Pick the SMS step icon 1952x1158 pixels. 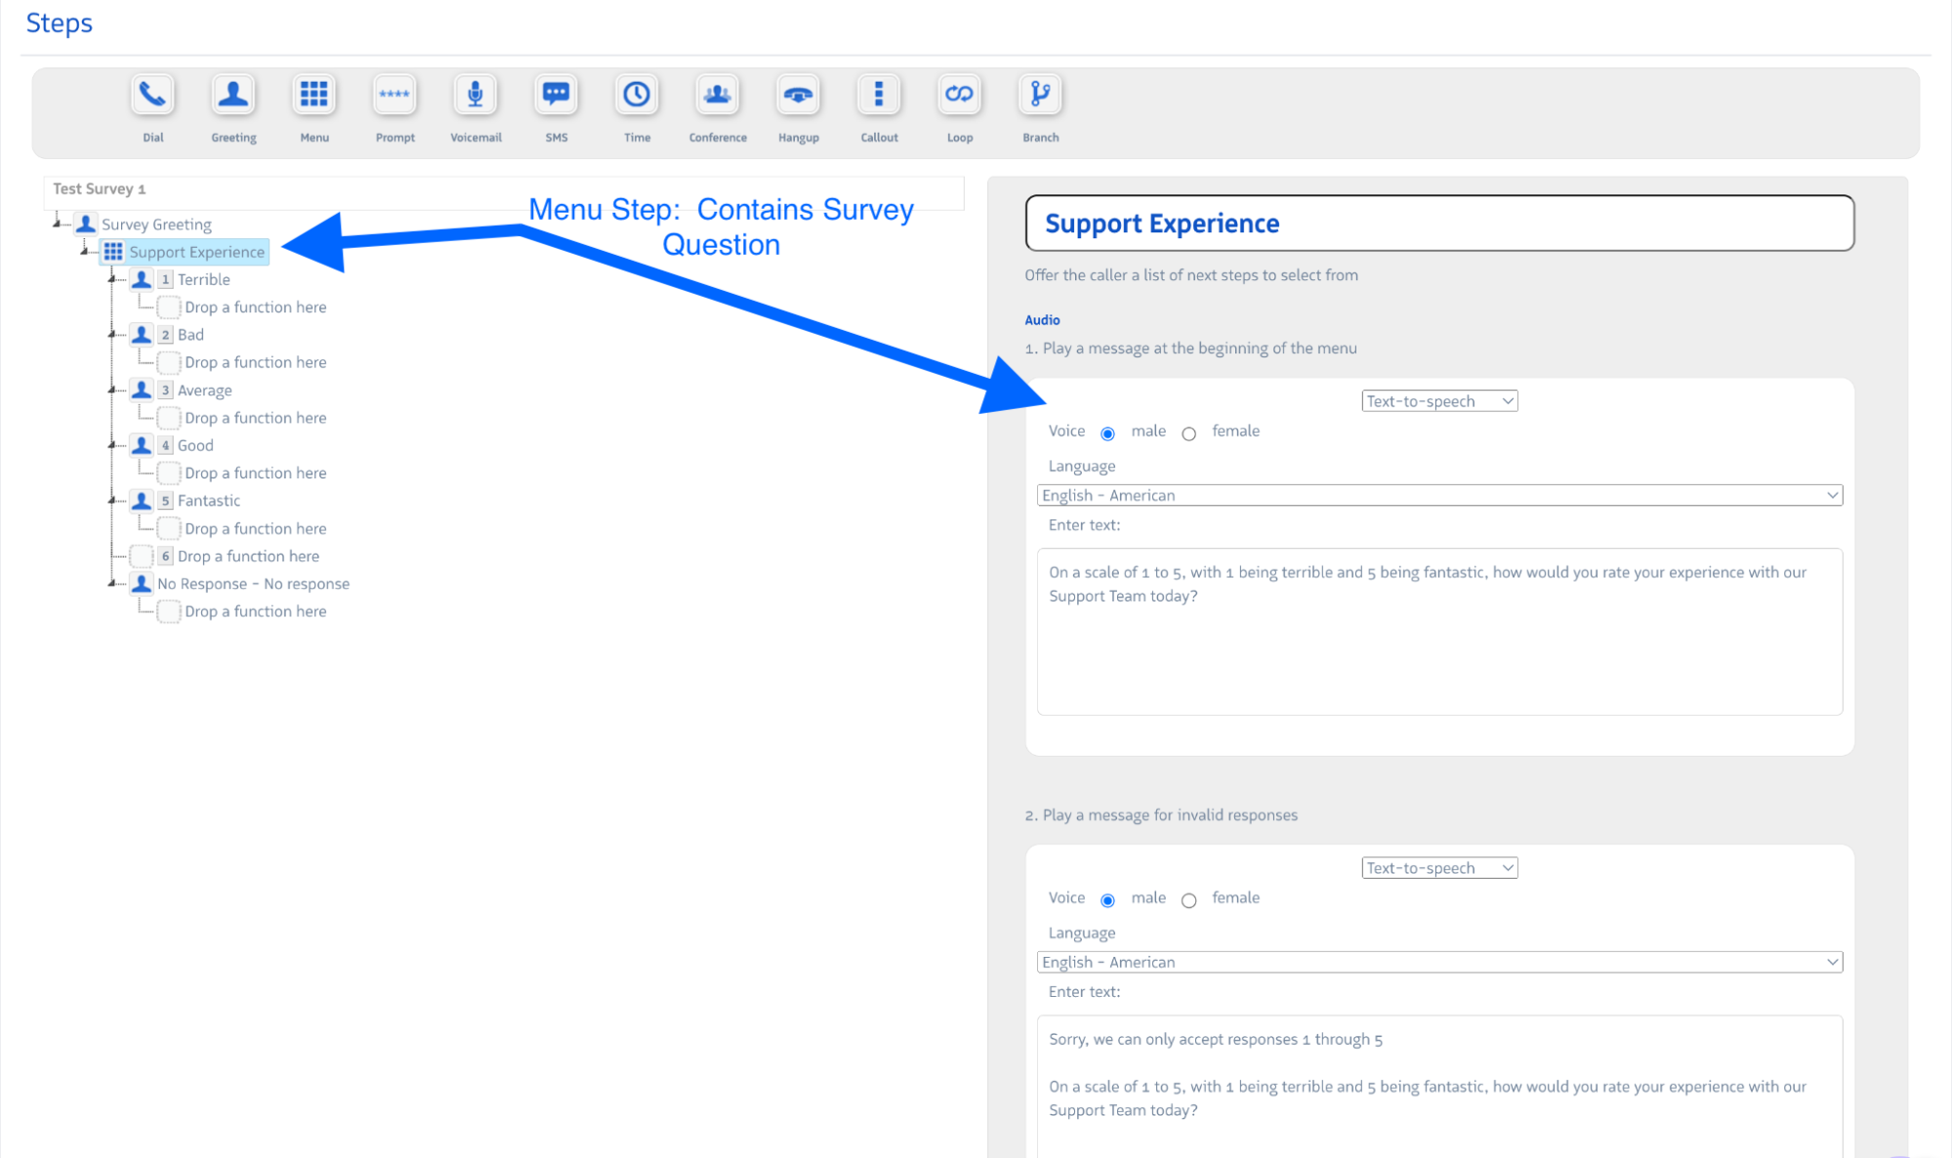coord(556,96)
